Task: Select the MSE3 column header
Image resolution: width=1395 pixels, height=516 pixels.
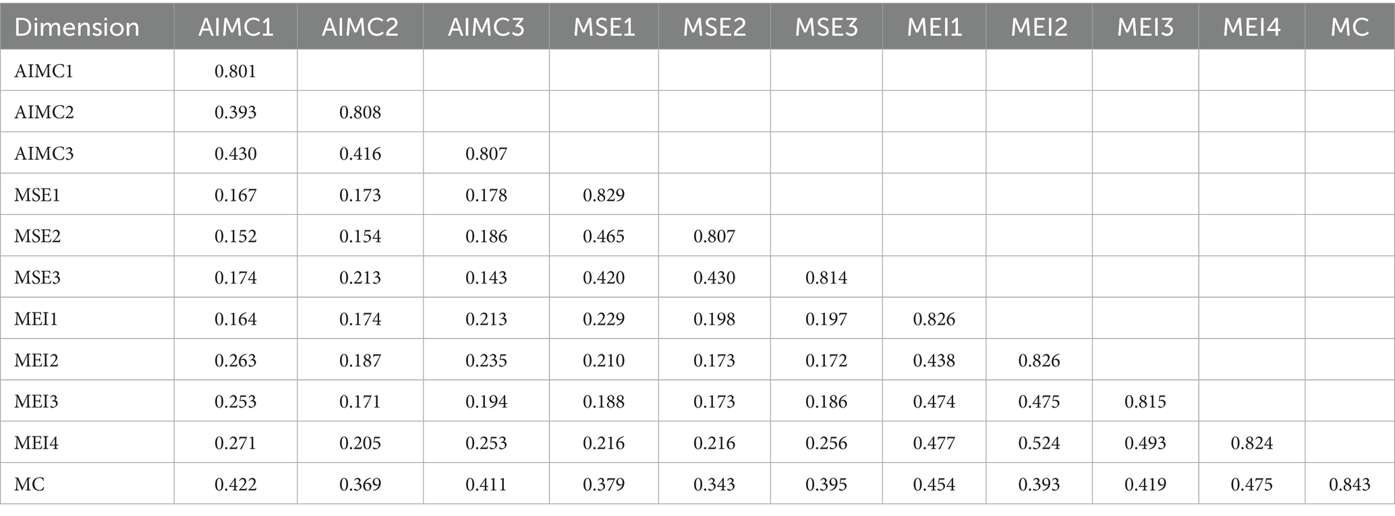Action: point(826,27)
